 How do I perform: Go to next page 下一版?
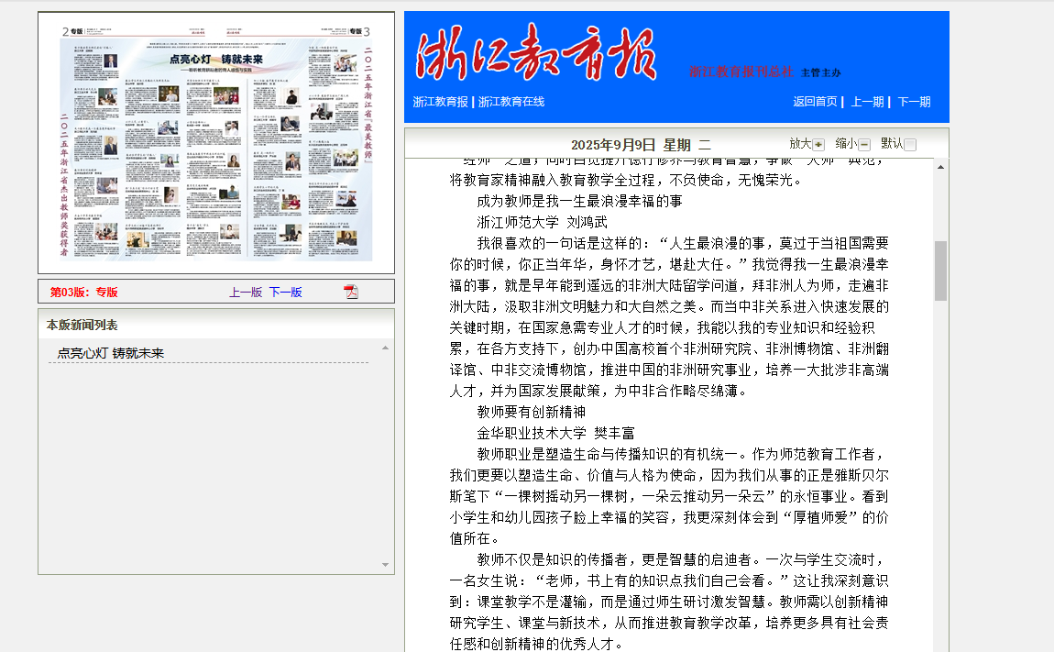[x=285, y=293]
